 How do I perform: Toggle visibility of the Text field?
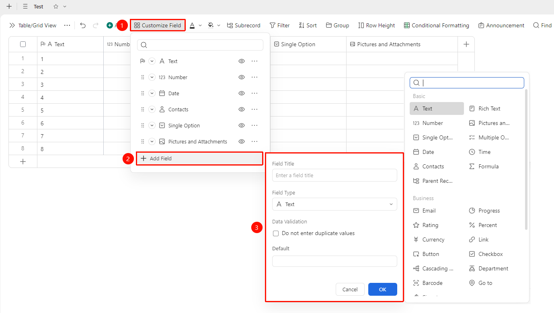point(242,61)
